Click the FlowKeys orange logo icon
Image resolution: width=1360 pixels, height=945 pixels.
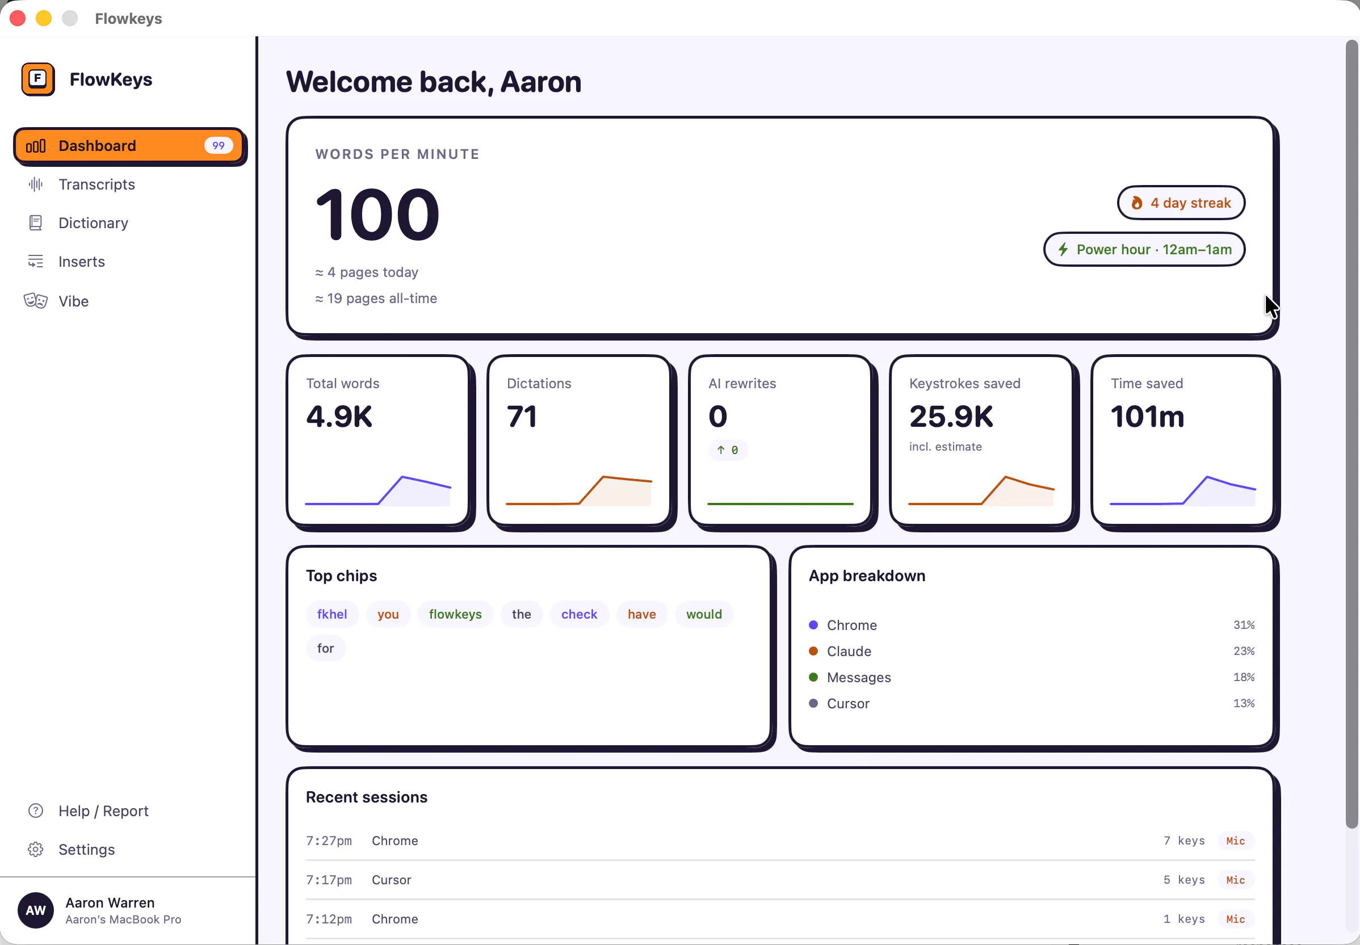(38, 79)
